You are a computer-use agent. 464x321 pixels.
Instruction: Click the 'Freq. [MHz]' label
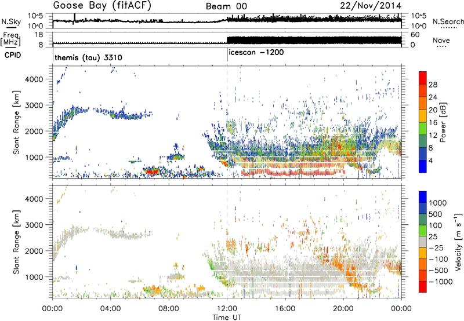click(x=10, y=39)
